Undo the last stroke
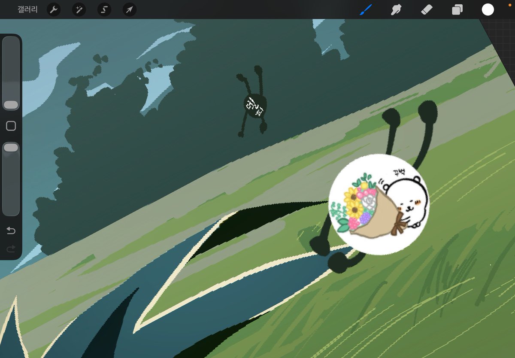The height and width of the screenshot is (358, 515). [x=11, y=231]
